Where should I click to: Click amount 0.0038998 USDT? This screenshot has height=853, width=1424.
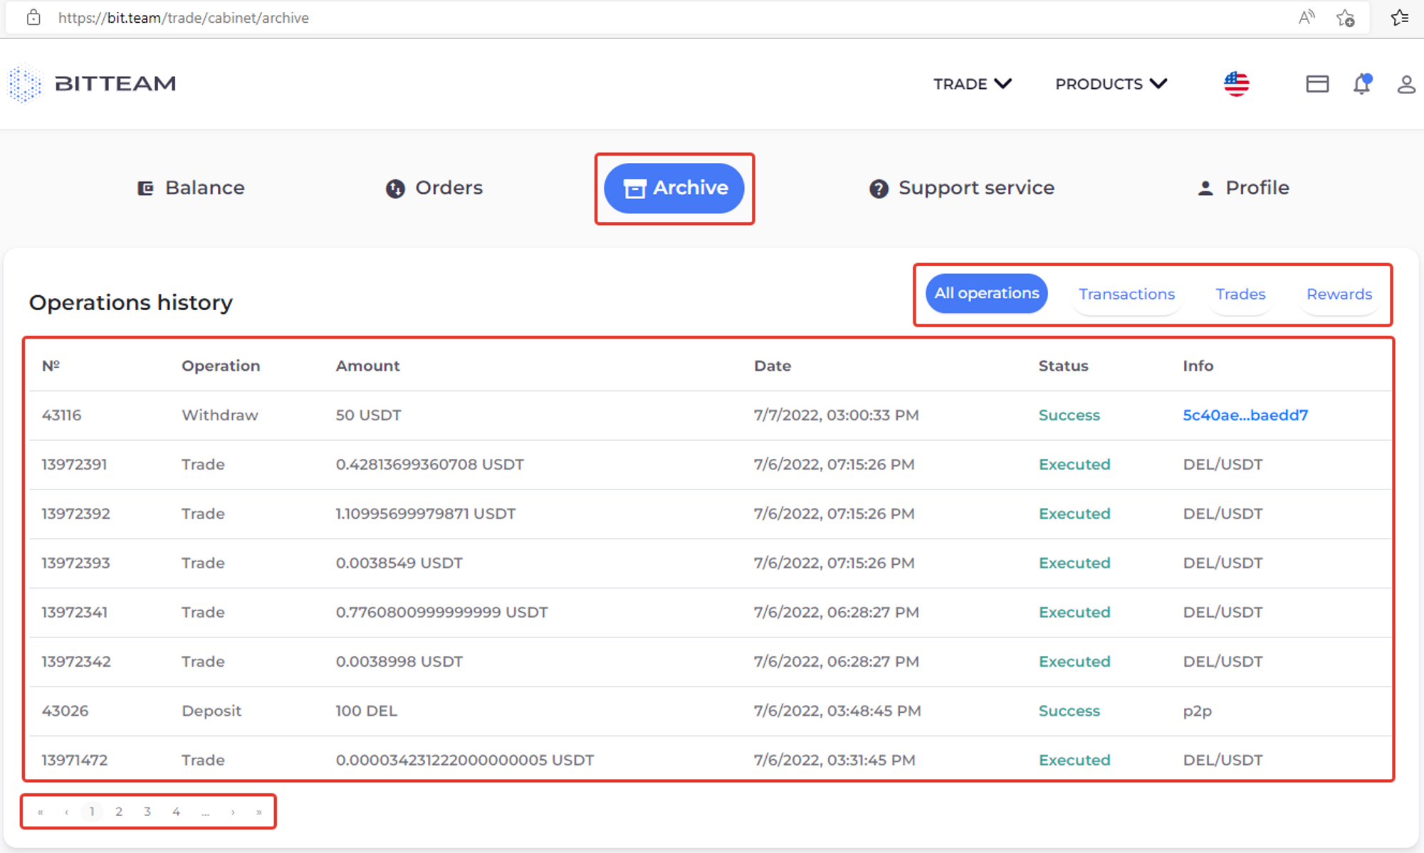tap(399, 662)
